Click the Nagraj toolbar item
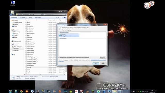Screen dimensions: 165x93 31,17
